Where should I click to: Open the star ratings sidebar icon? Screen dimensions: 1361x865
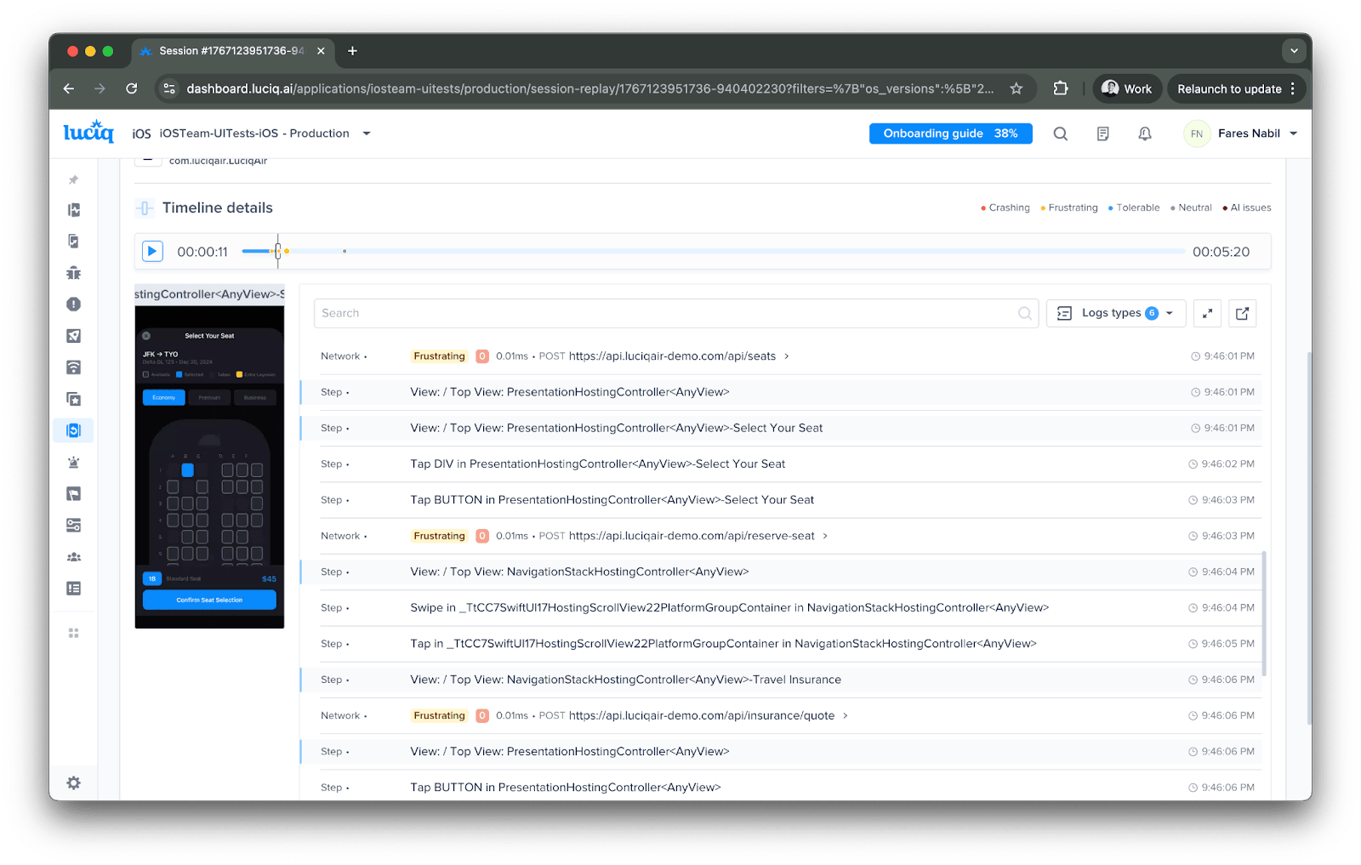tap(74, 399)
